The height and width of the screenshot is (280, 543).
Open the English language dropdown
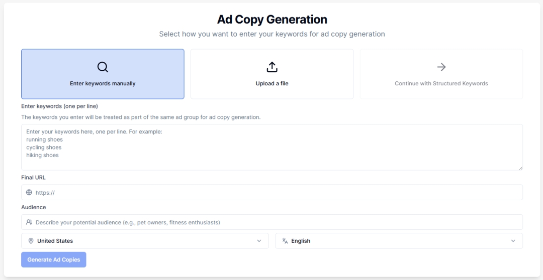click(x=399, y=241)
